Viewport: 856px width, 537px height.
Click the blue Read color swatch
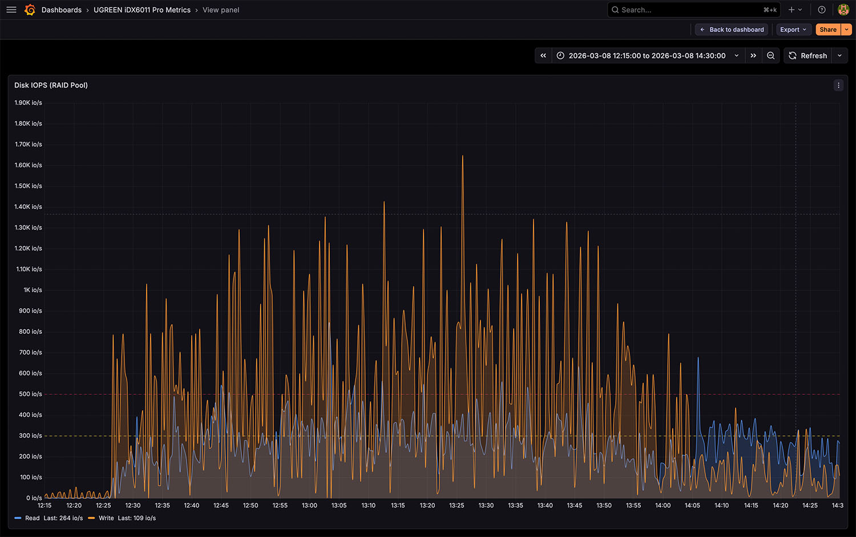point(18,518)
